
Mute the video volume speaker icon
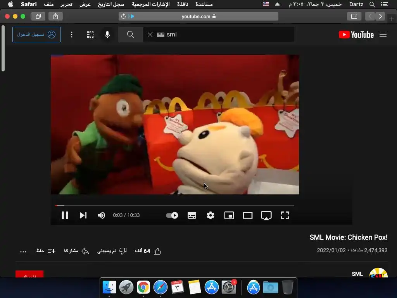(102, 215)
